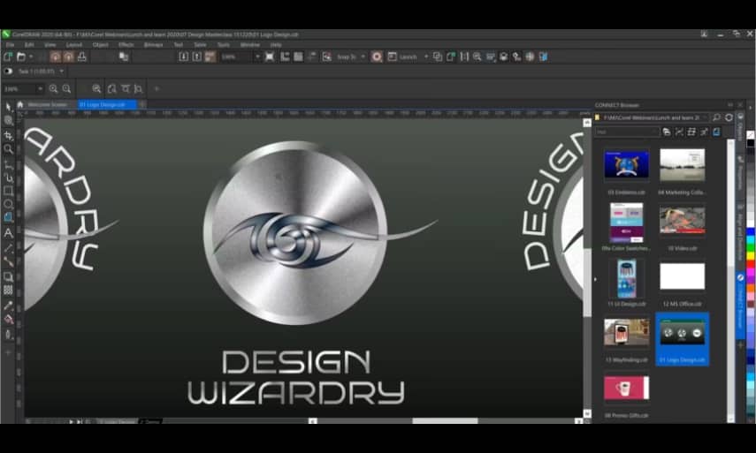Open the 03 Emblems.cdr thumbnail
756x453 pixels.
pos(626,165)
